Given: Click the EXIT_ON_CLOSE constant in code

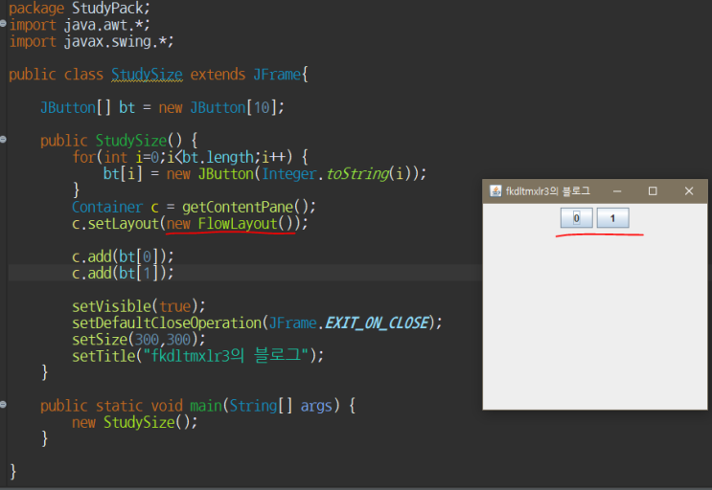Looking at the screenshot, I should coord(378,323).
